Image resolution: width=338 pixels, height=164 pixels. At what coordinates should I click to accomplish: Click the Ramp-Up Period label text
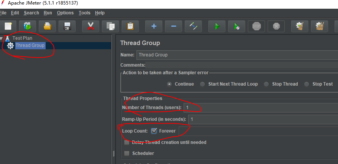154,119
